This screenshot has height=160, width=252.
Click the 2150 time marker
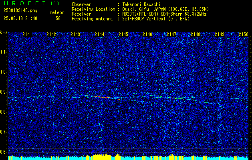[x=244, y=34]
